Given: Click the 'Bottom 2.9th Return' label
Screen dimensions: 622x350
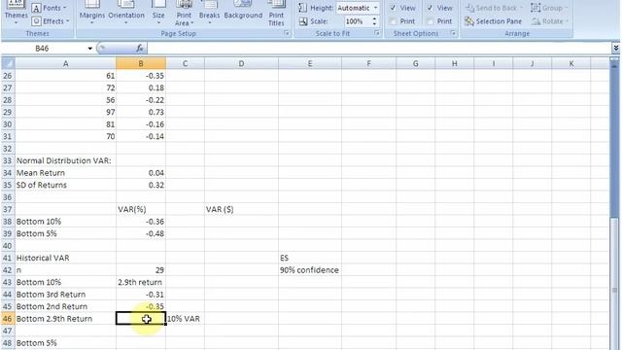Looking at the screenshot, I should coord(65,319).
